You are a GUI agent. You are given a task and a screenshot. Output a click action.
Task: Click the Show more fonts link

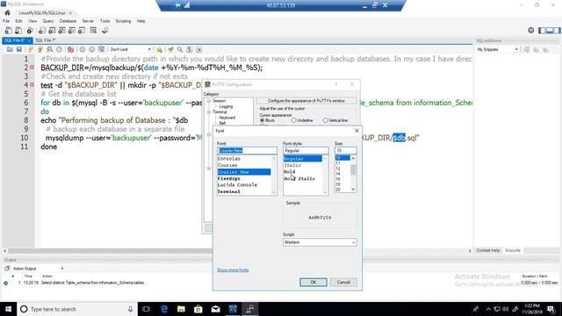point(233,270)
